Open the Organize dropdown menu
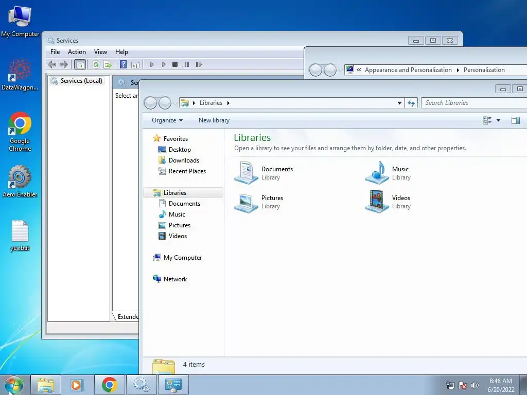The width and height of the screenshot is (527, 395). click(x=167, y=120)
